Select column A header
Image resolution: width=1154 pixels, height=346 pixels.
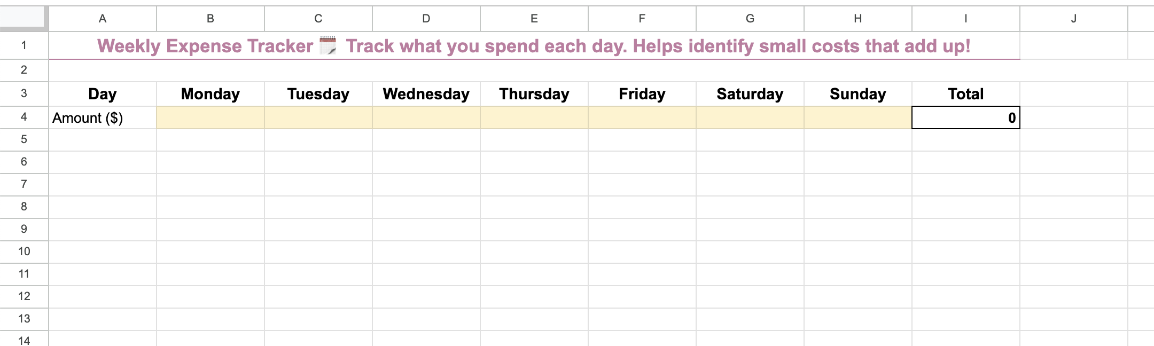tap(103, 18)
